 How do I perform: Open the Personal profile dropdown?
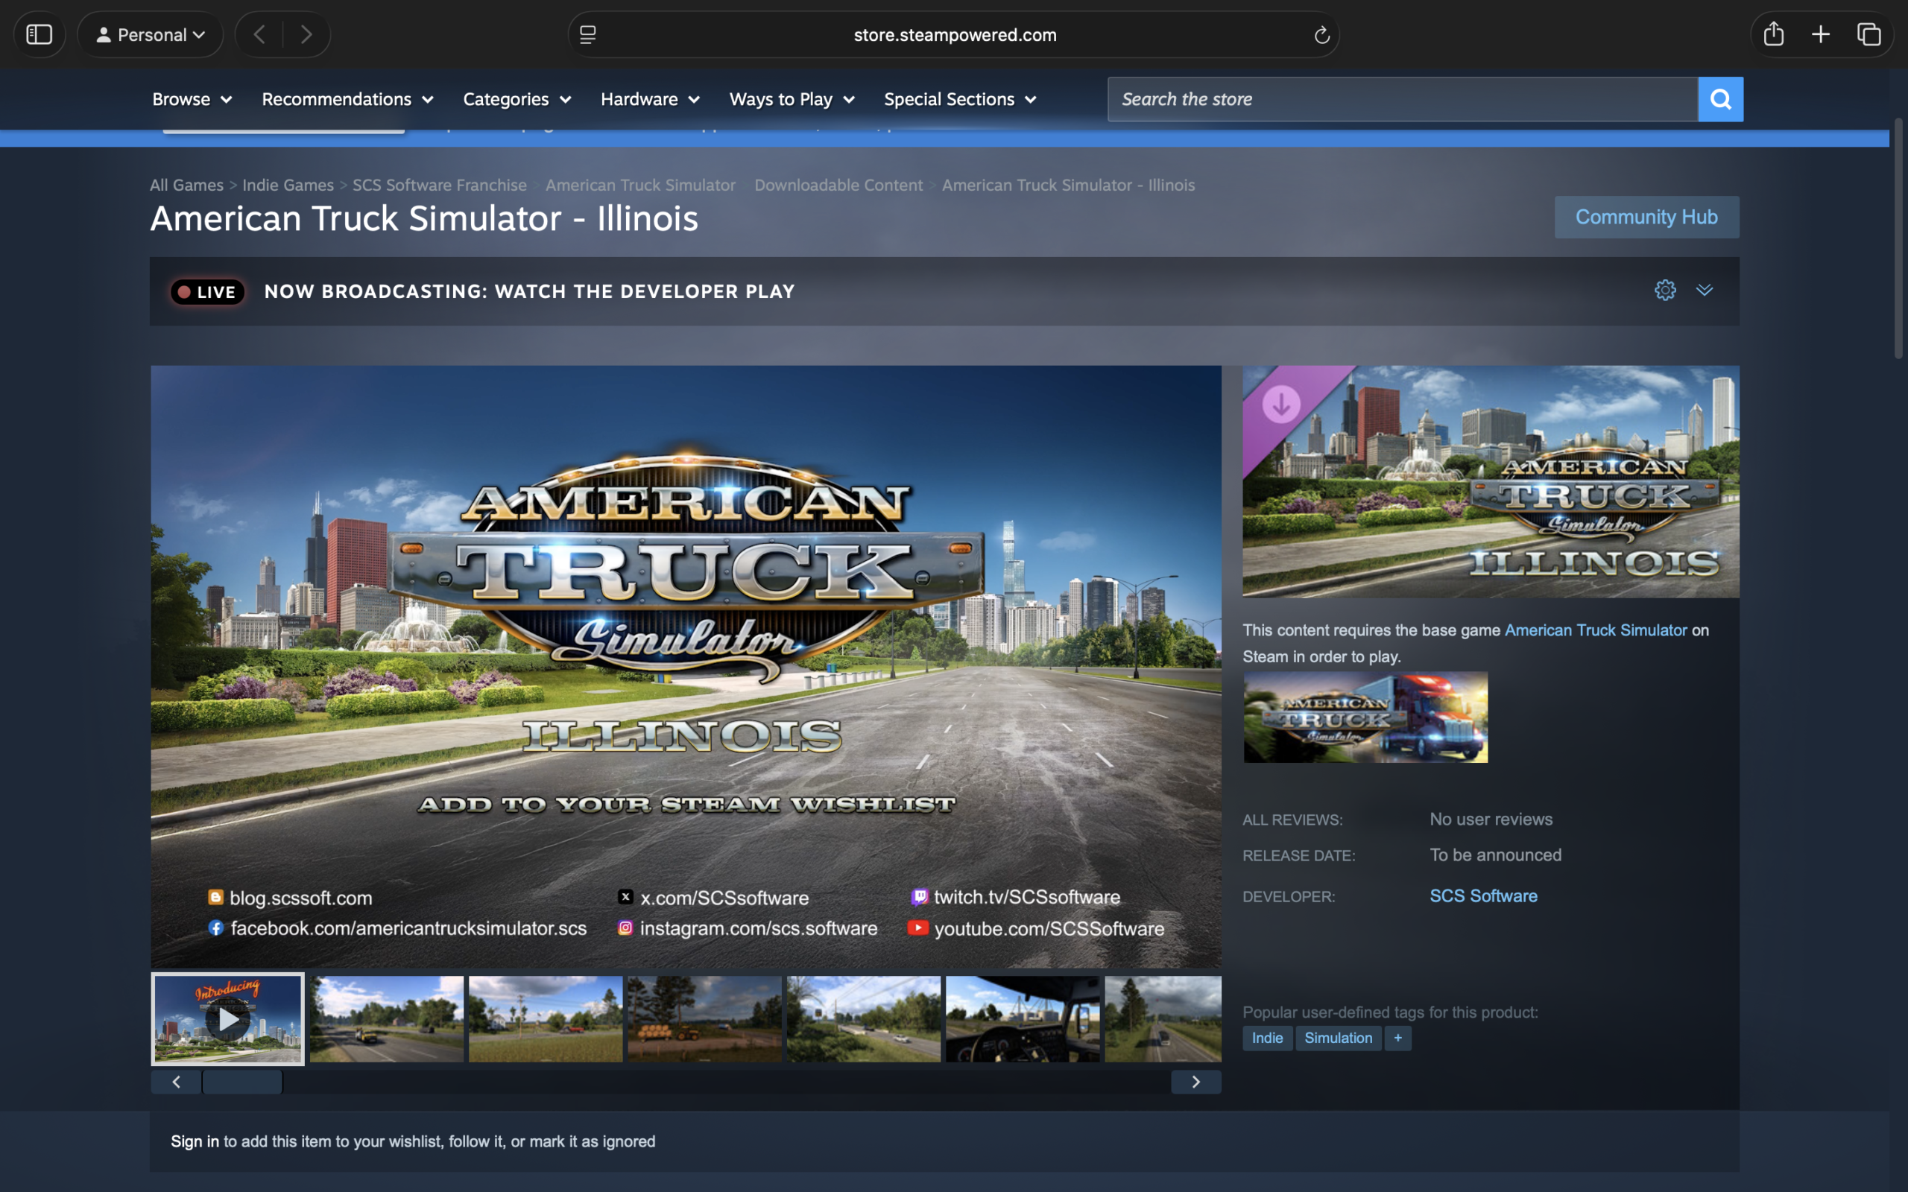(x=151, y=34)
